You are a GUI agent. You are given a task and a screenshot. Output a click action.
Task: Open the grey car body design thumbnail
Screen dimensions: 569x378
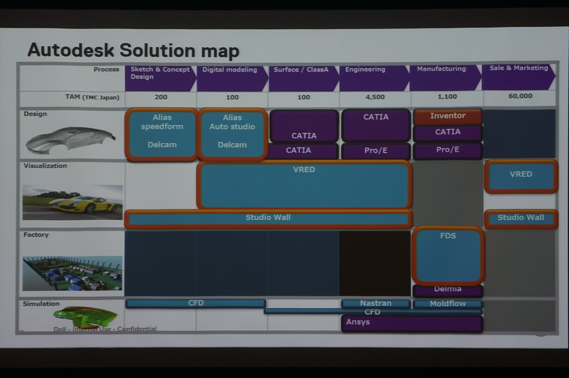coord(70,140)
